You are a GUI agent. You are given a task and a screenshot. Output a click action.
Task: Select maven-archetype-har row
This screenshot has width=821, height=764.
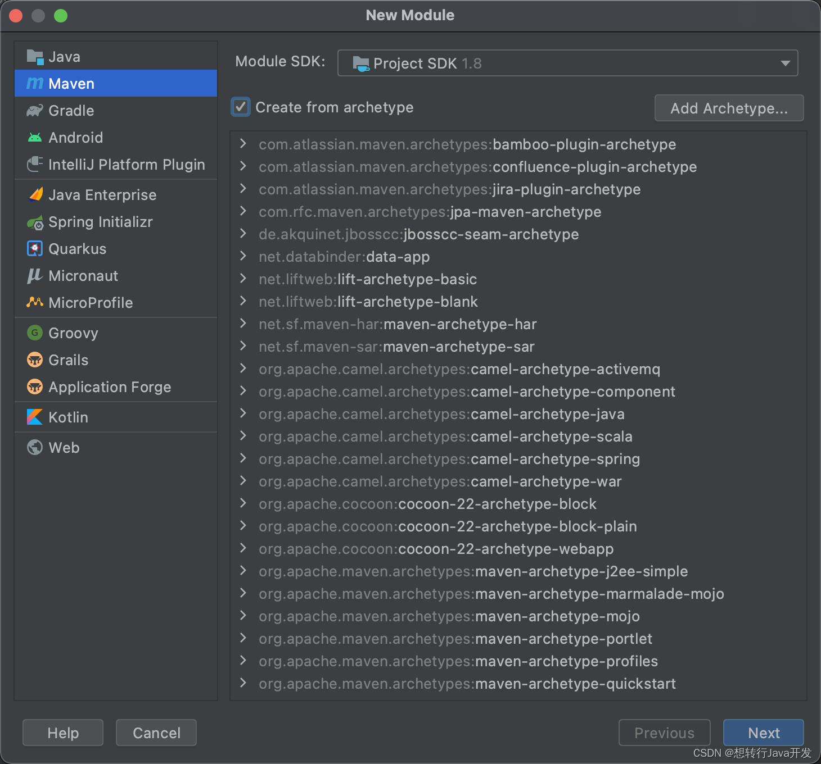(x=518, y=324)
